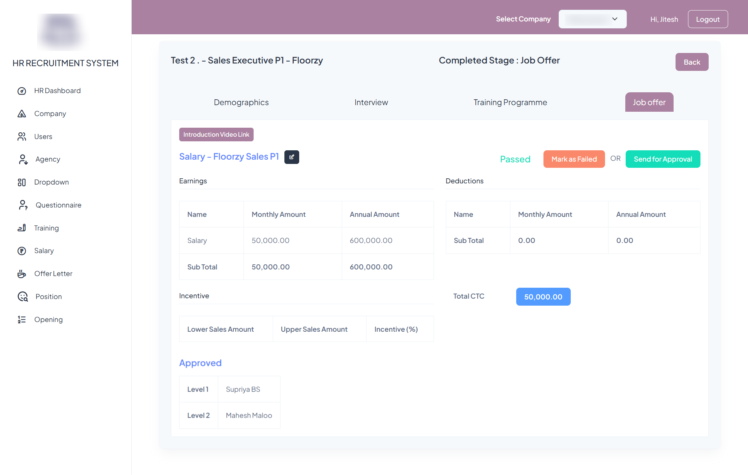This screenshot has height=475, width=748.
Task: Click the Opening list icon
Action: coord(22,320)
